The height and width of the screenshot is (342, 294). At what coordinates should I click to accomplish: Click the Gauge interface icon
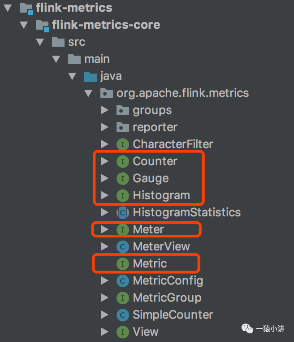tap(122, 178)
